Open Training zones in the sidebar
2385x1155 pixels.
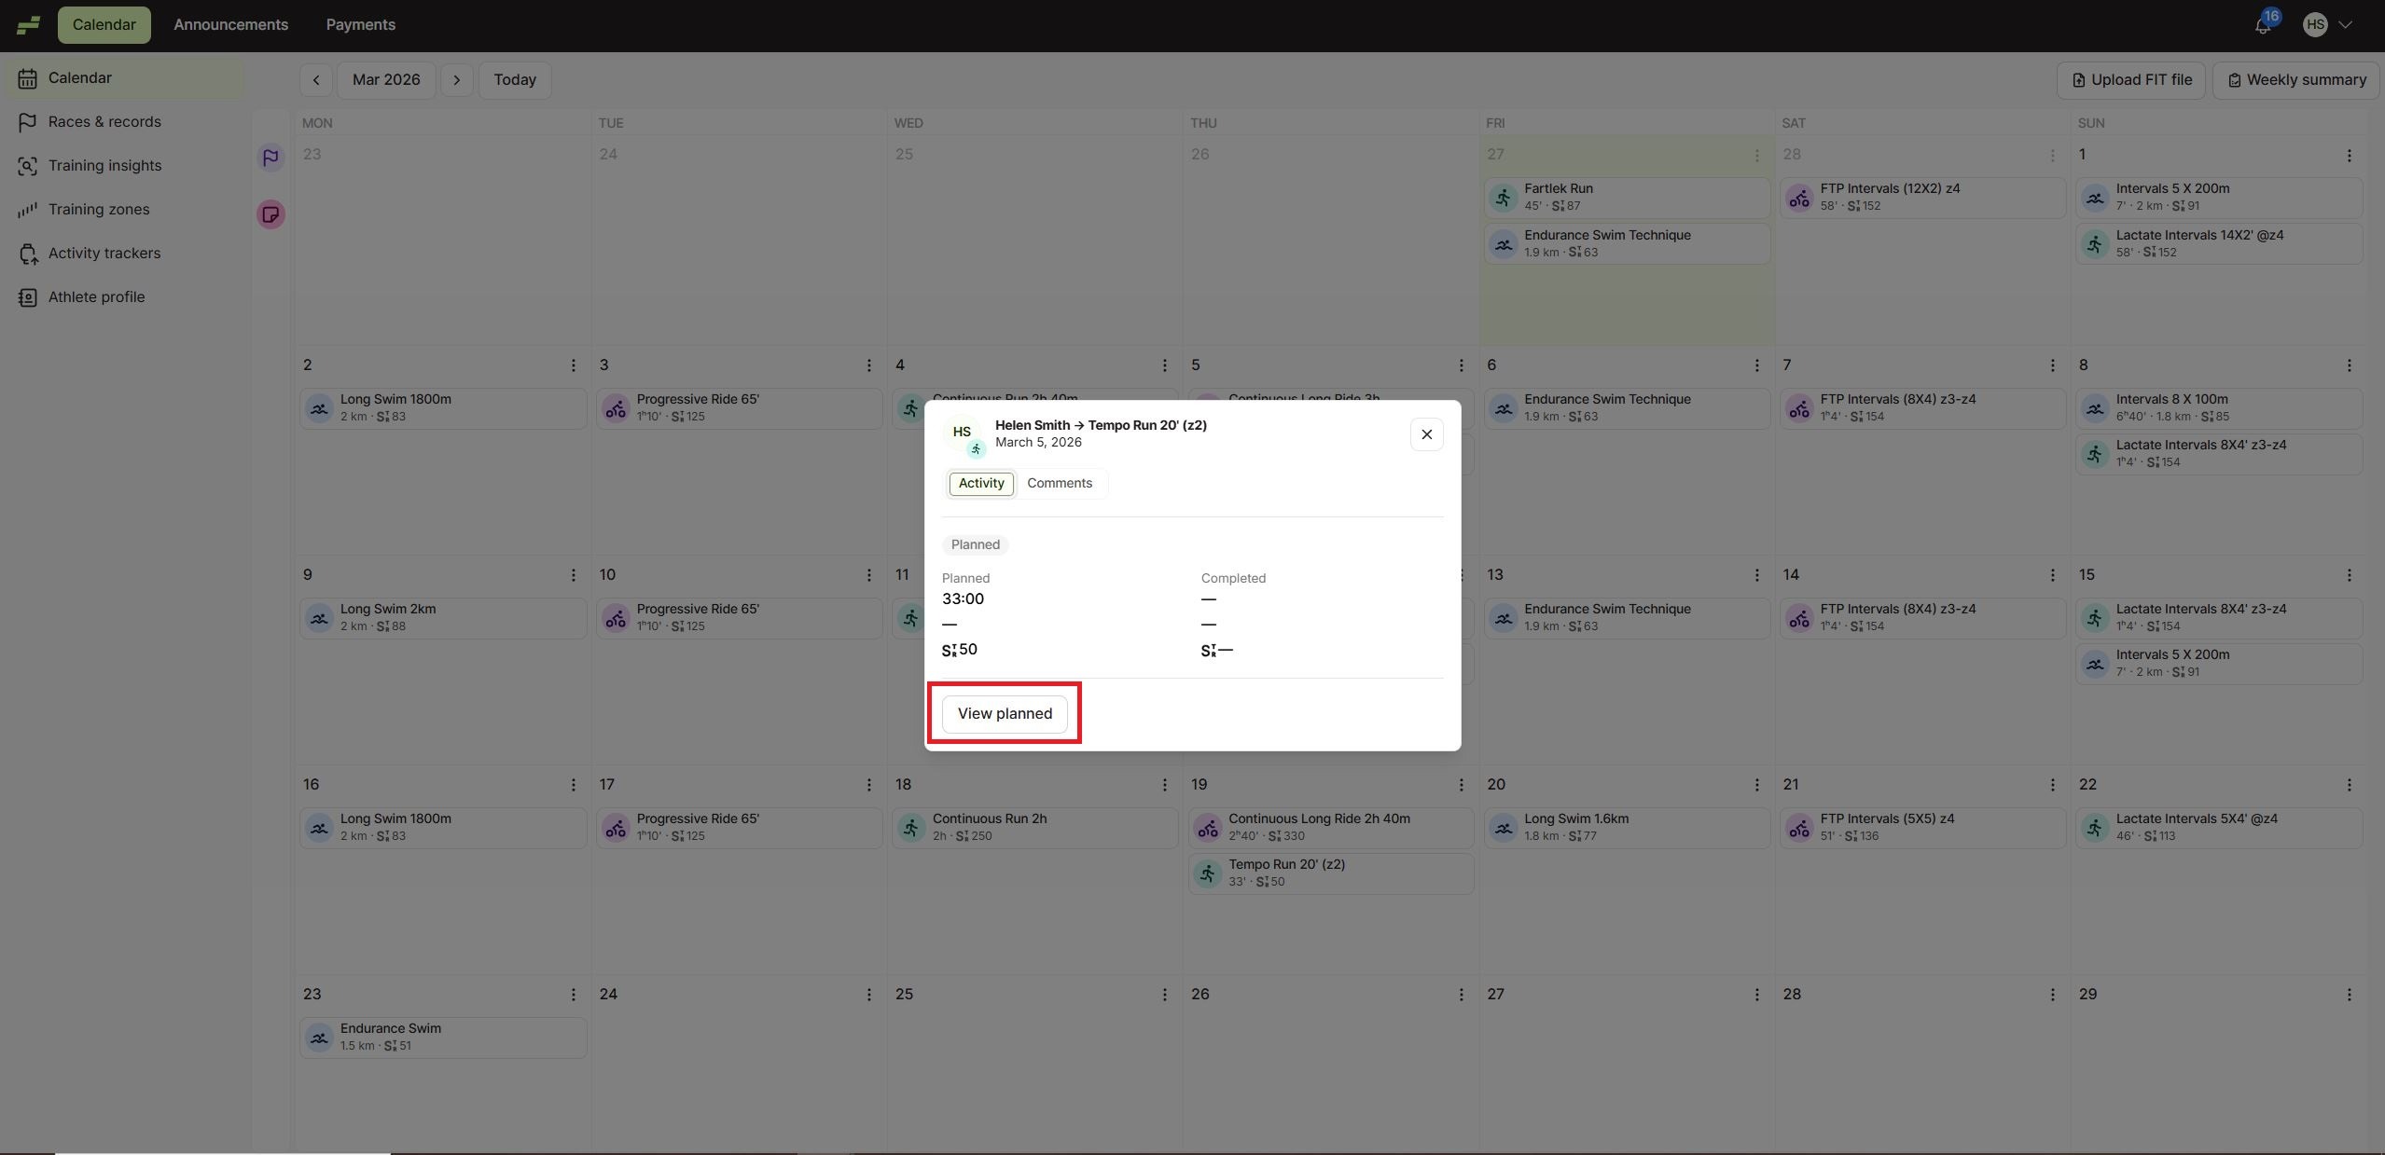click(99, 210)
